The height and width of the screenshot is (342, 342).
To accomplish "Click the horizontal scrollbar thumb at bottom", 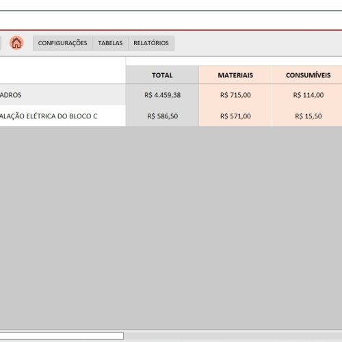I will pyautogui.click(x=62, y=336).
